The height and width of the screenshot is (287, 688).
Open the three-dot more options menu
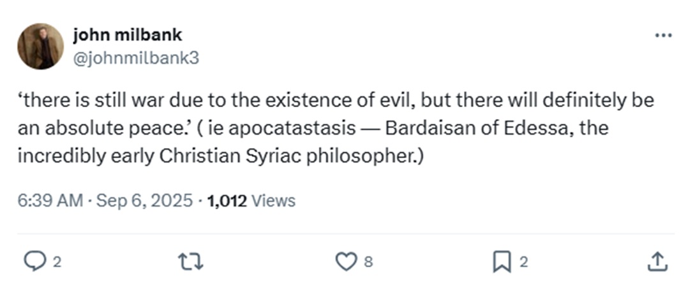click(x=663, y=36)
